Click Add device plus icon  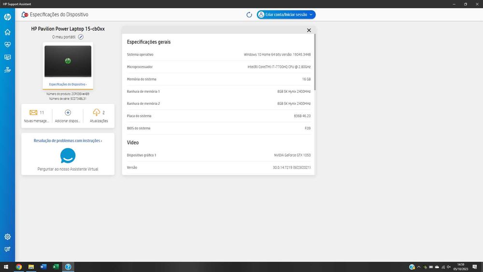pos(68,113)
